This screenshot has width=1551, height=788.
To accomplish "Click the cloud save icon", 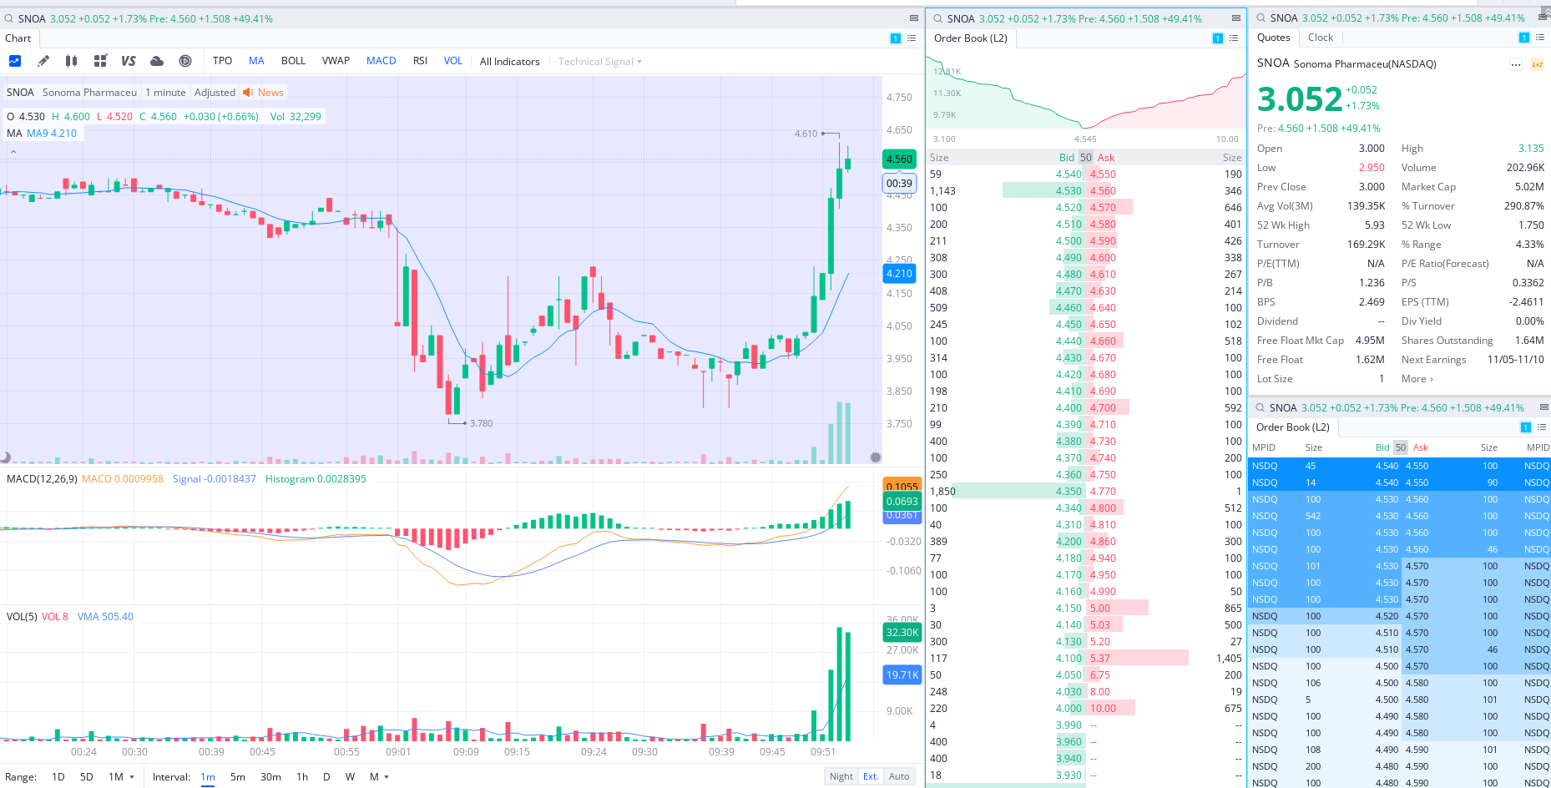I will tap(157, 61).
